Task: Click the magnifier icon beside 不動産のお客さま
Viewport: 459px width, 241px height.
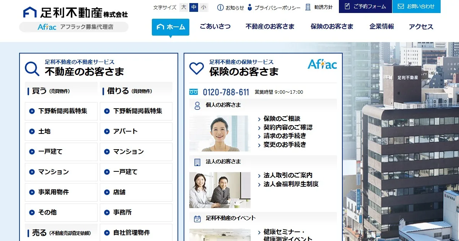Action: pos(32,69)
